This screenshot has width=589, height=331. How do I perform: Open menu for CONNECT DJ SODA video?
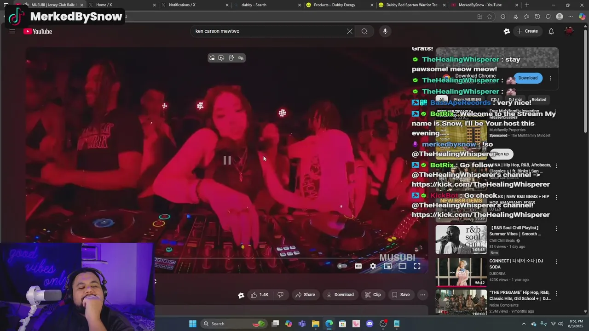pos(556,262)
